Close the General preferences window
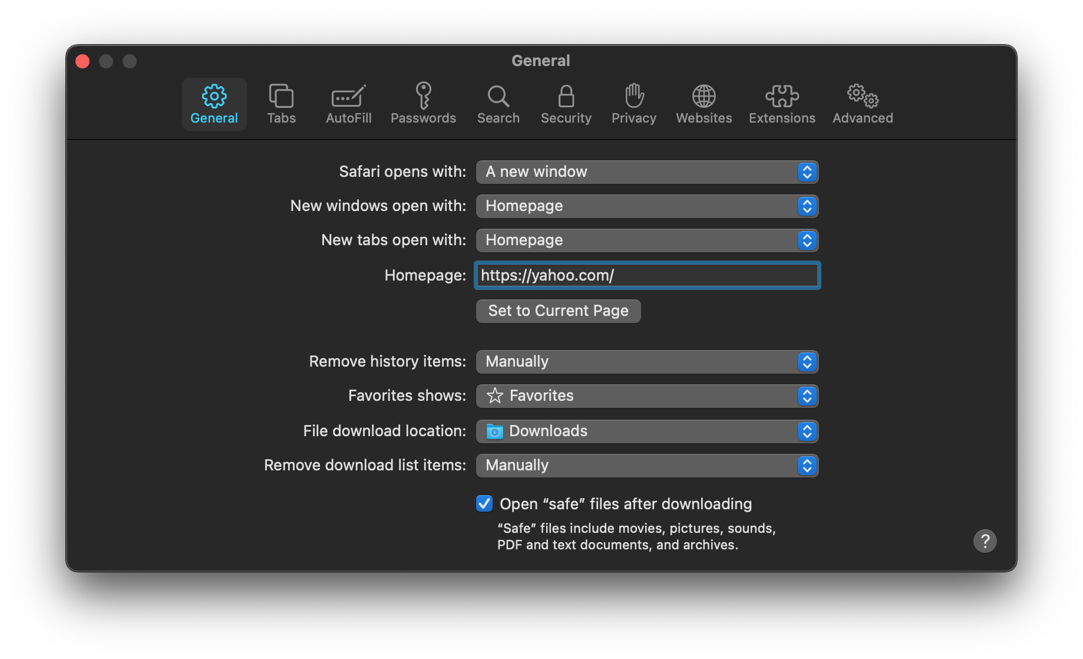 82,61
